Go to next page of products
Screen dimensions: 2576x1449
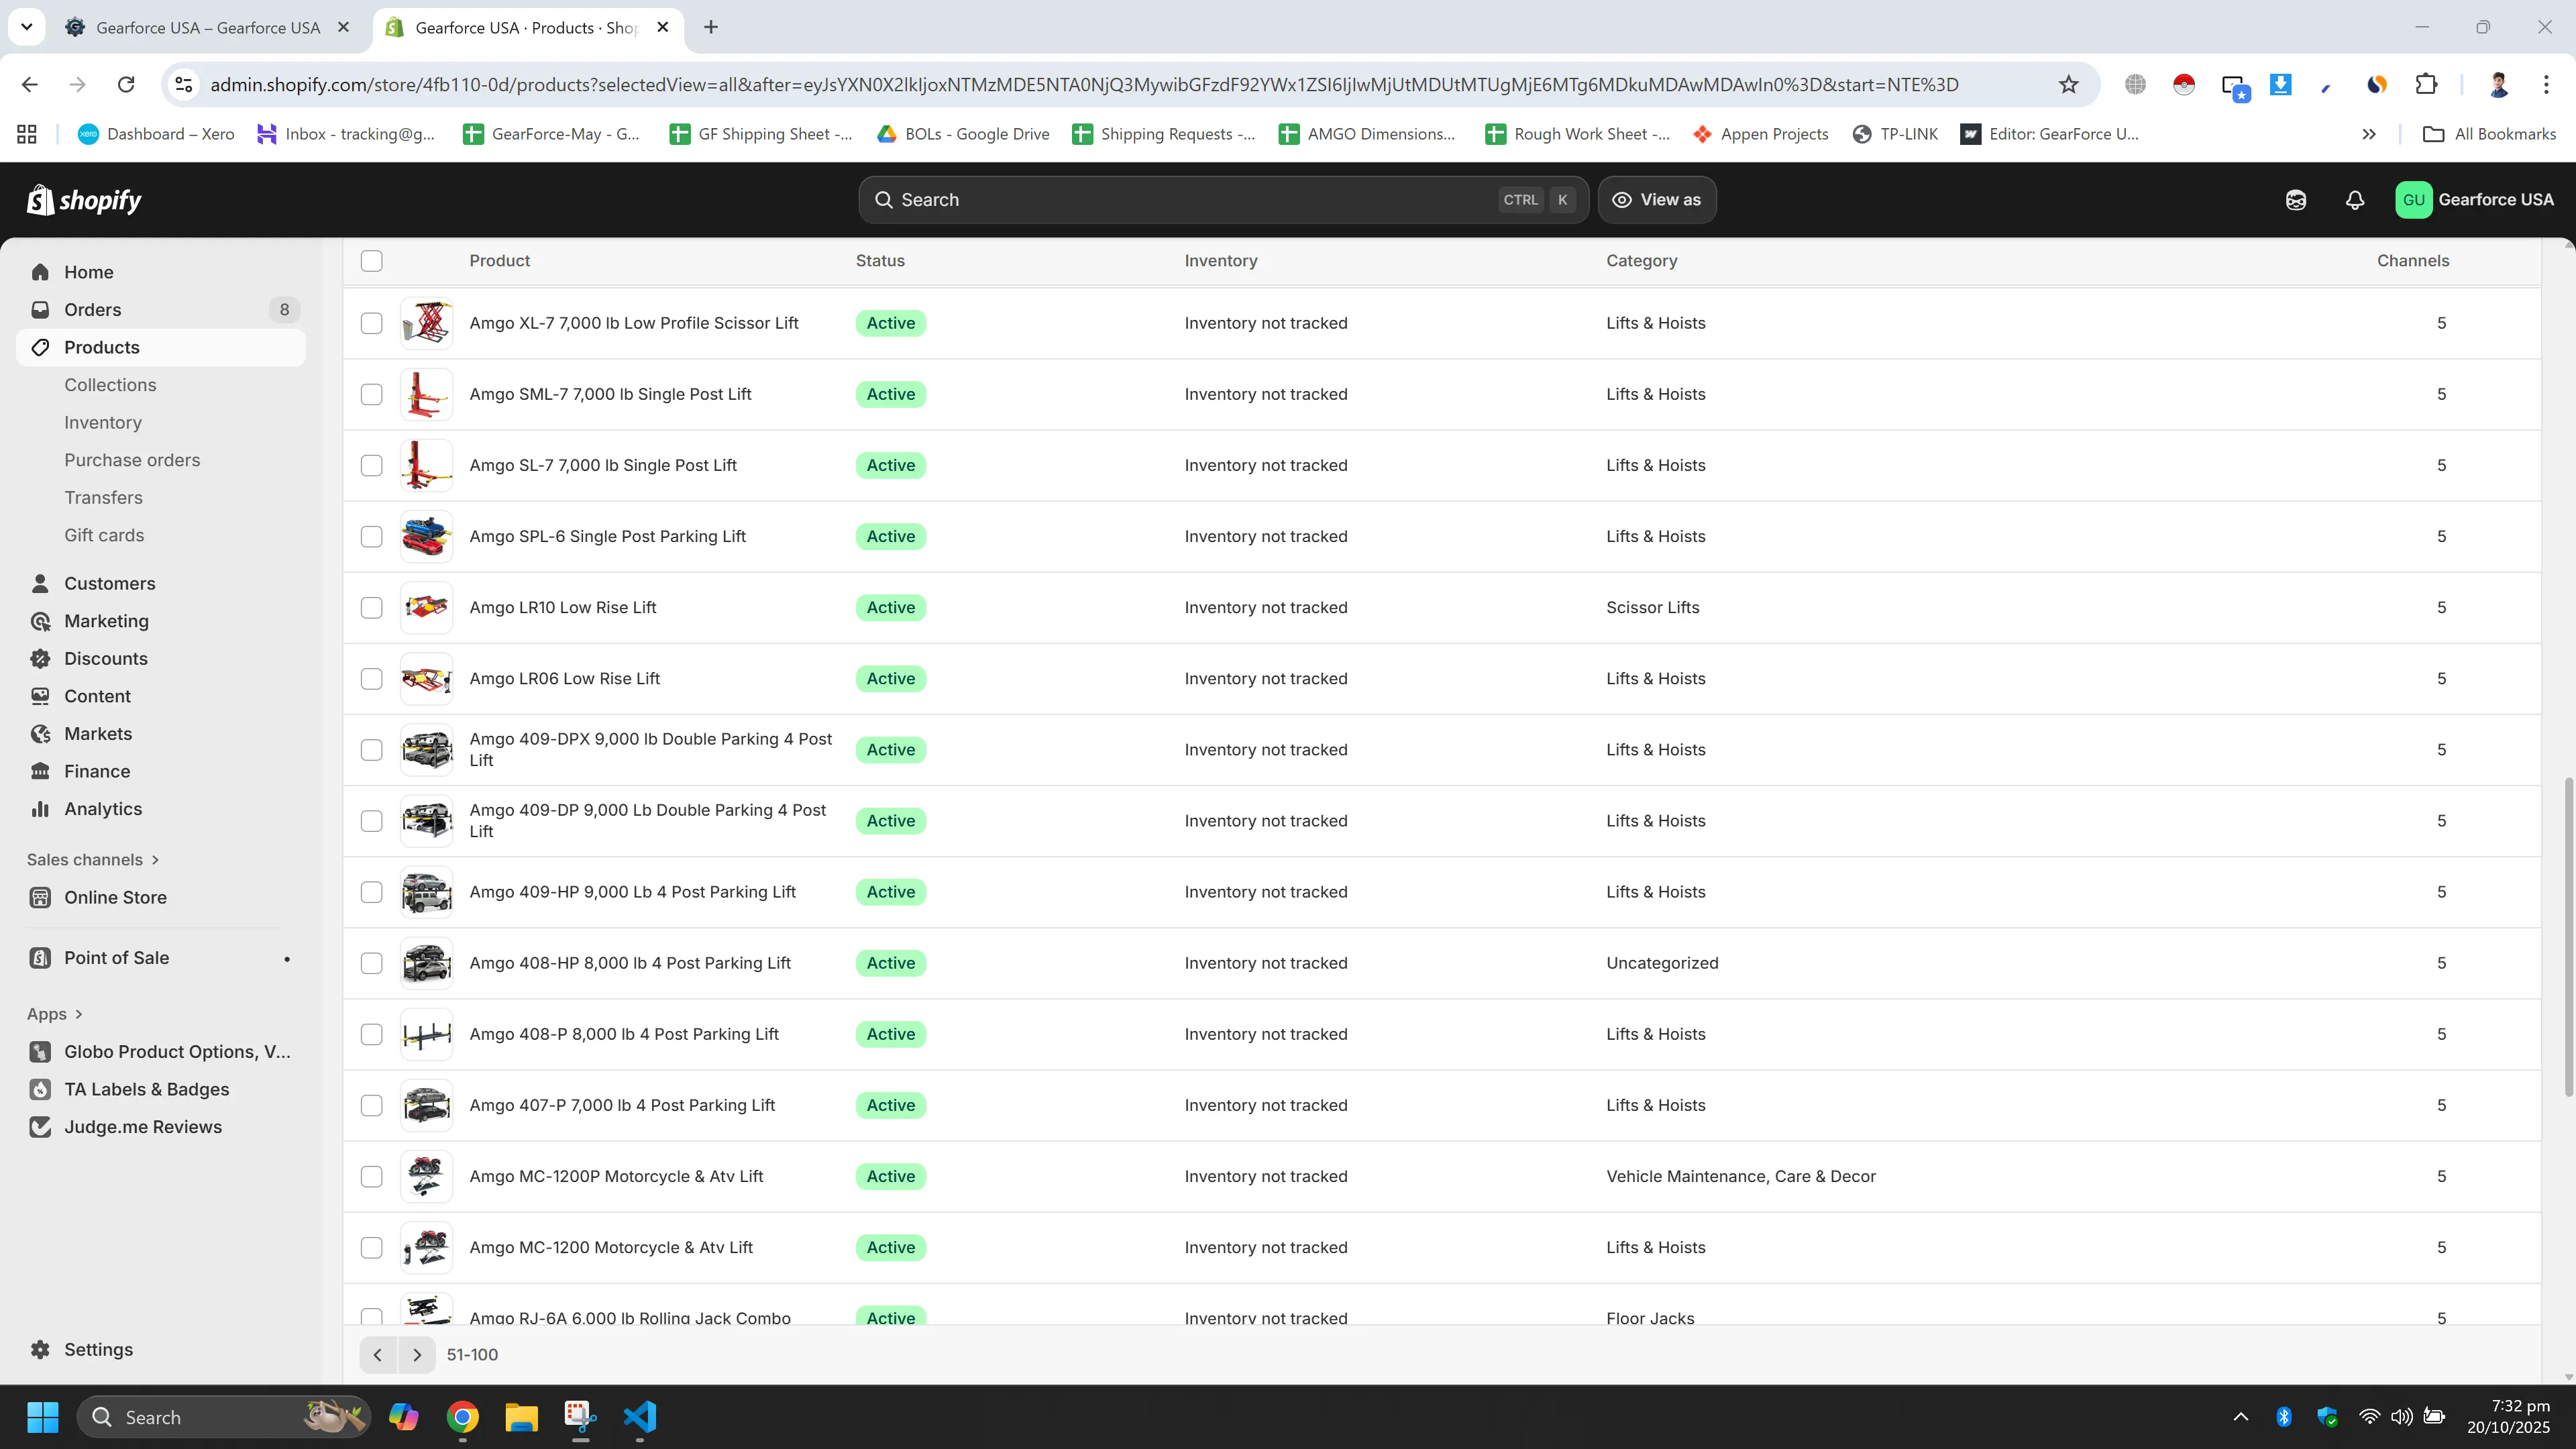pos(417,1355)
